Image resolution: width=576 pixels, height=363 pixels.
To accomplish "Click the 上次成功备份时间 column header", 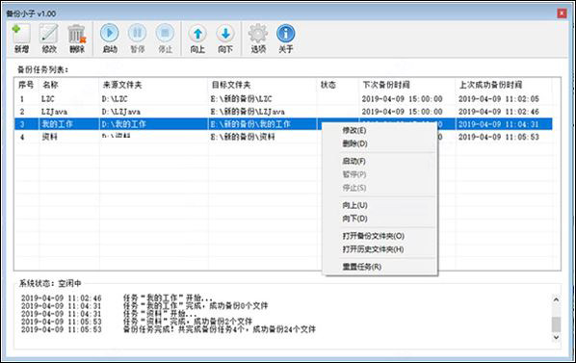I will point(503,85).
